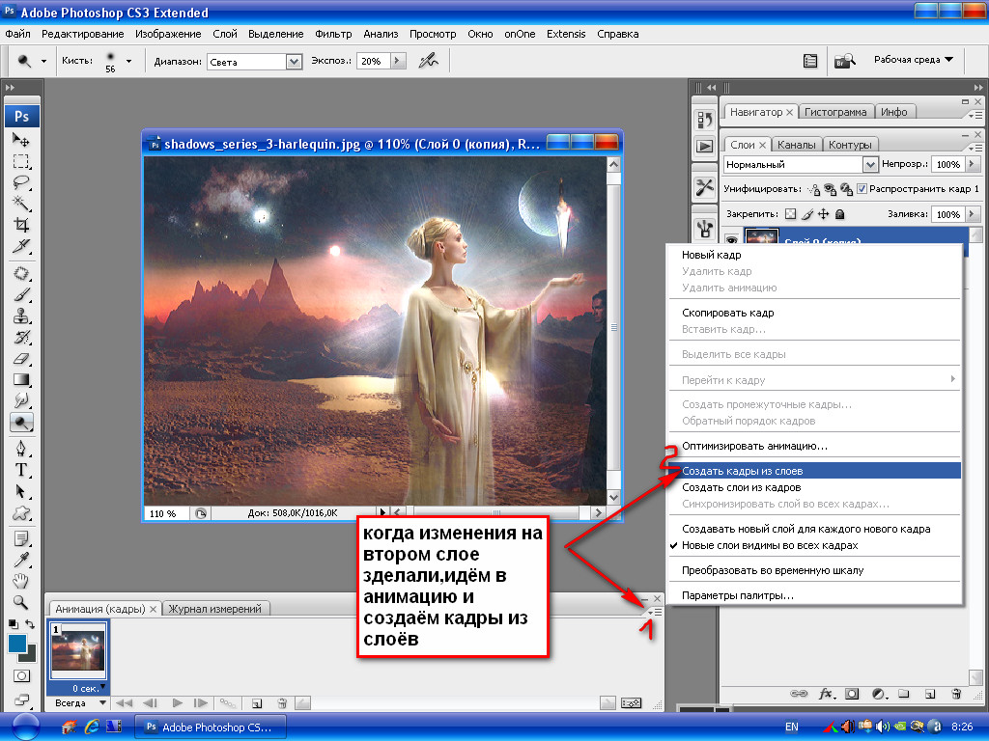
Task: Select the Slice tool
Action: coord(21,246)
